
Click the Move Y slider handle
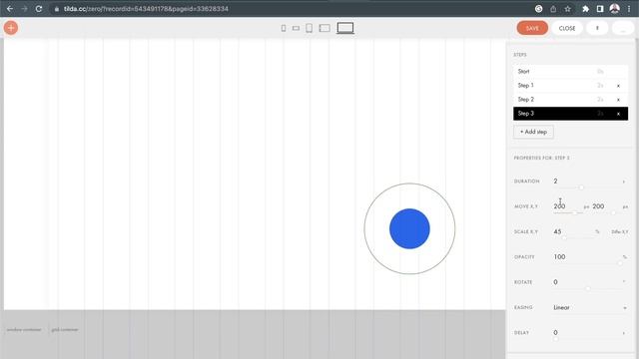click(613, 212)
